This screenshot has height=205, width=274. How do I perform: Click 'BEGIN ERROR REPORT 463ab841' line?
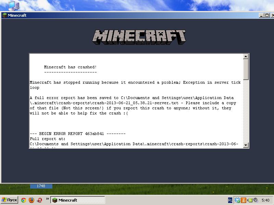point(78,134)
